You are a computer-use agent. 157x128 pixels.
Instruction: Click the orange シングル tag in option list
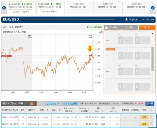111,49
